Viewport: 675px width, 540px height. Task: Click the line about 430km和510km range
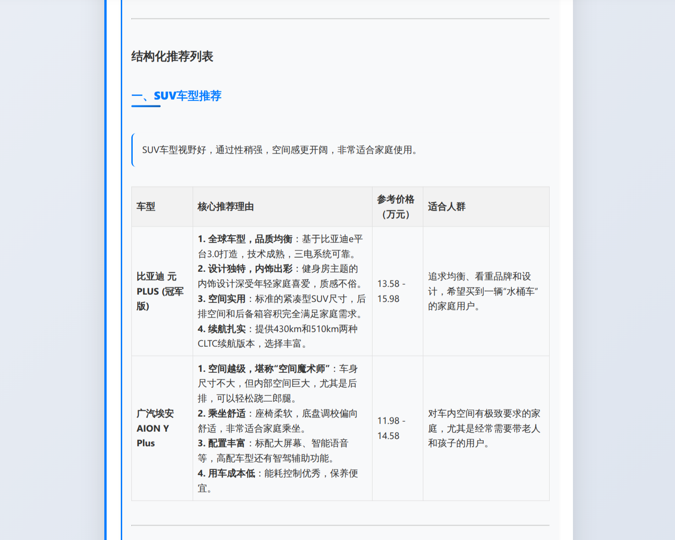tap(277, 336)
